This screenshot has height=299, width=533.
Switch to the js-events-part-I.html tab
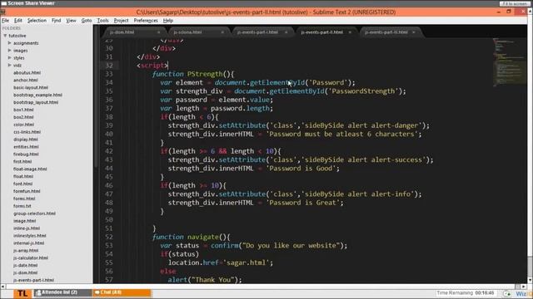(x=257, y=32)
